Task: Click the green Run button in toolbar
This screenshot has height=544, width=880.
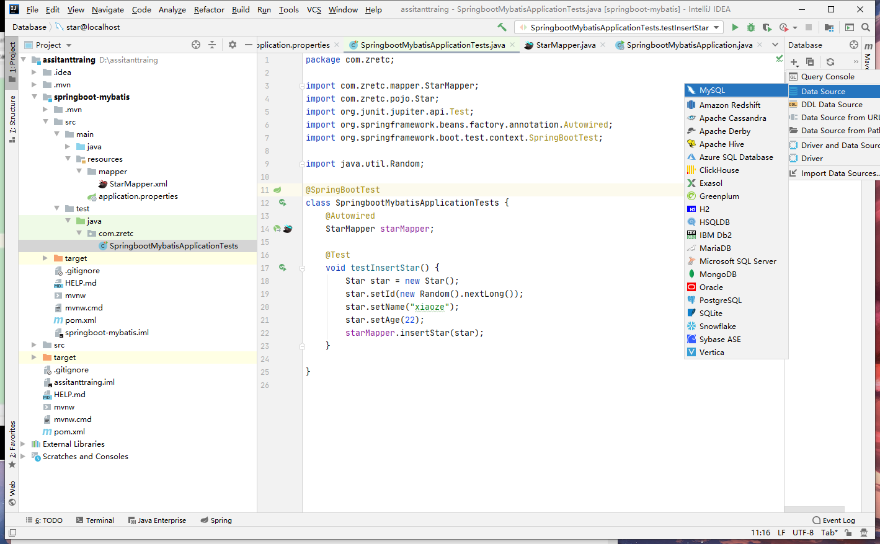Action: coord(735,27)
